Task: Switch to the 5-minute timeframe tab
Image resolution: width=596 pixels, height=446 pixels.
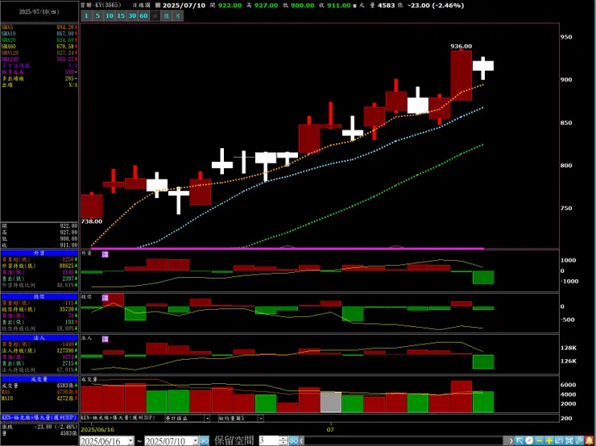Action: point(97,15)
